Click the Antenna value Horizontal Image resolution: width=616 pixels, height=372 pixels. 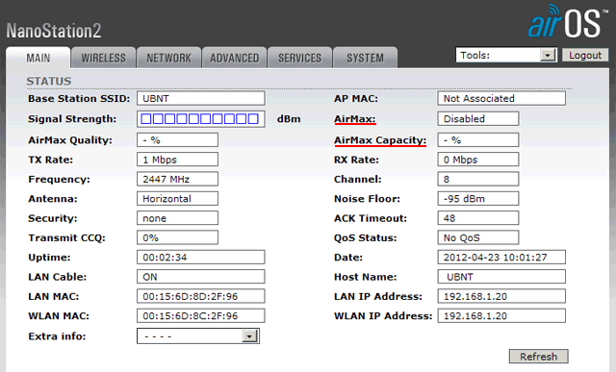[177, 199]
